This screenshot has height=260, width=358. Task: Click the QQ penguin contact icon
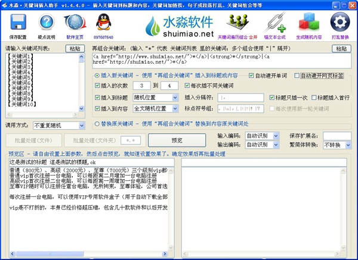[x=103, y=22]
